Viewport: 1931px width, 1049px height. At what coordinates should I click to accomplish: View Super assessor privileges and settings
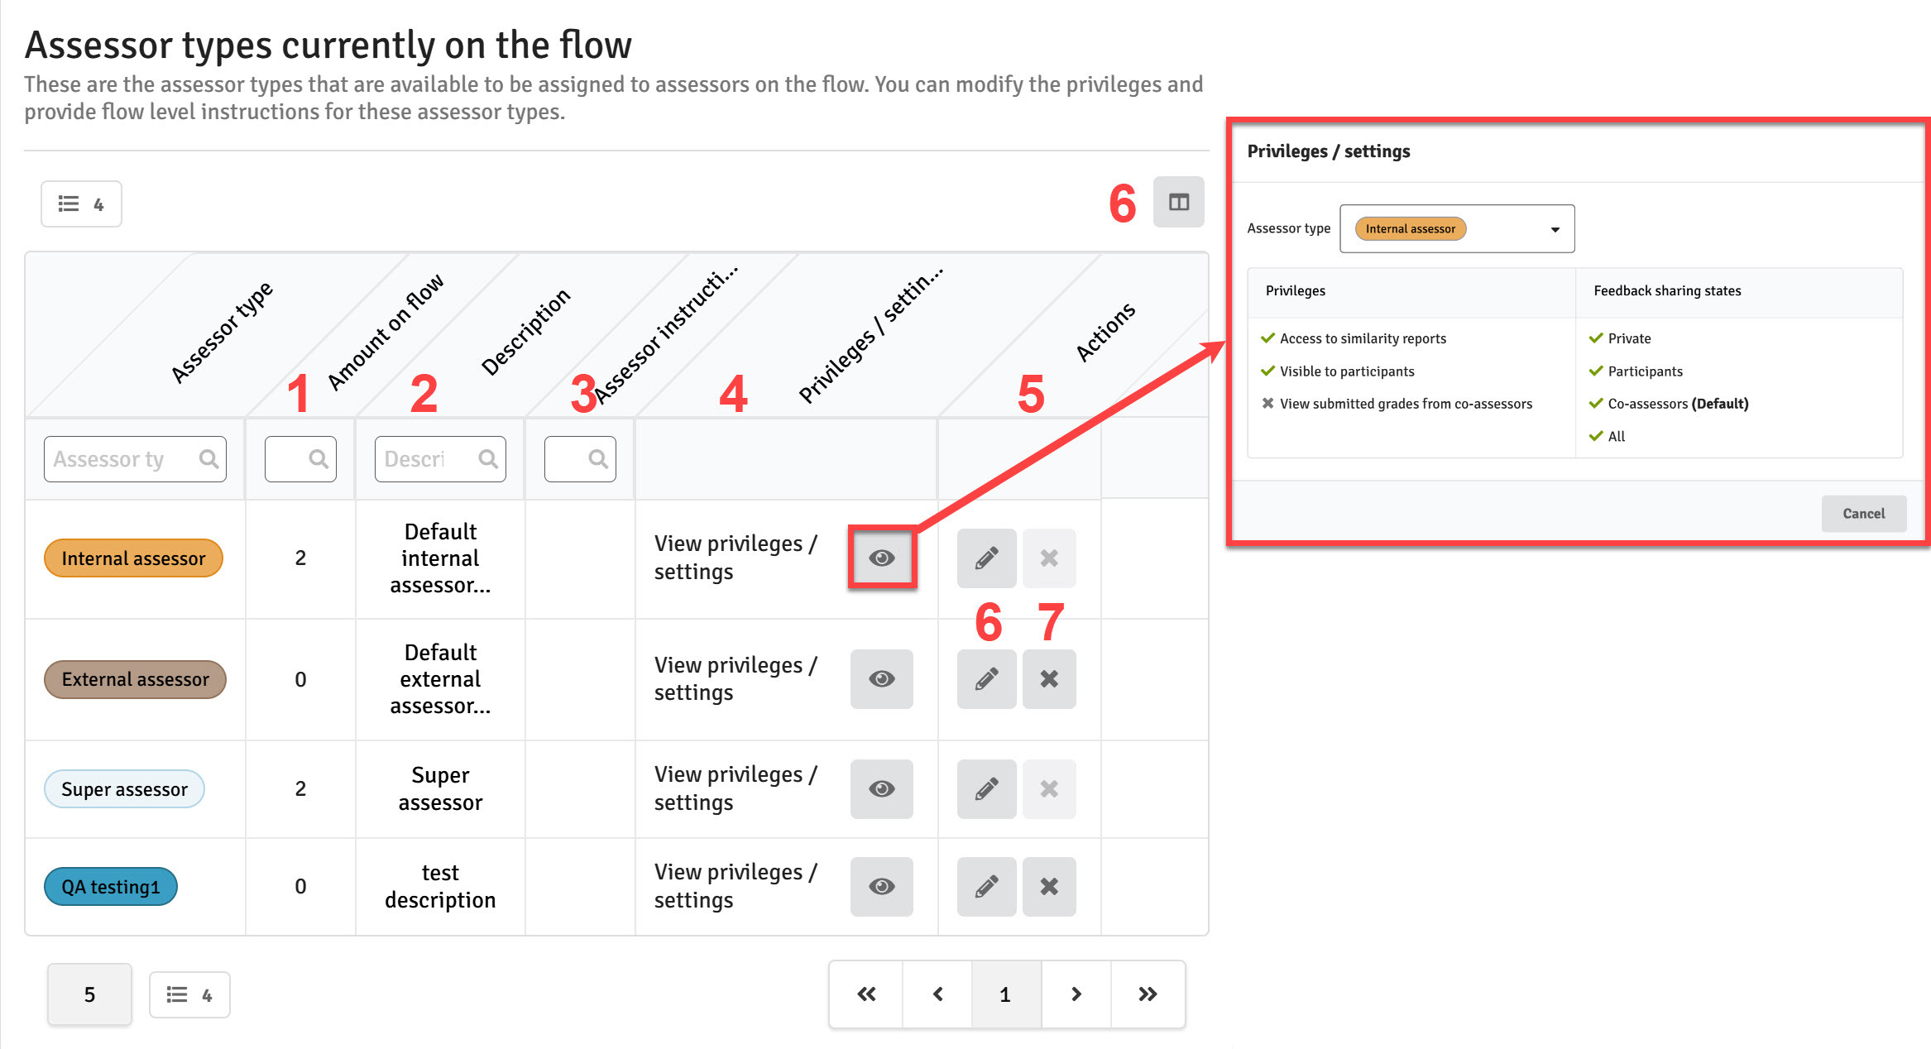(x=882, y=789)
